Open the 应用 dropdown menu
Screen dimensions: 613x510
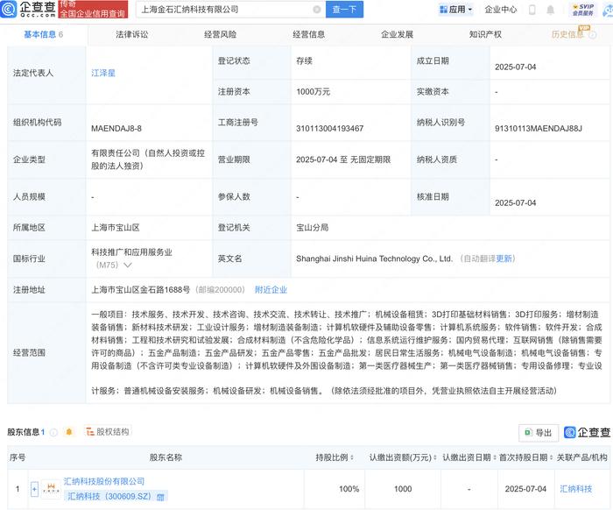tap(456, 10)
